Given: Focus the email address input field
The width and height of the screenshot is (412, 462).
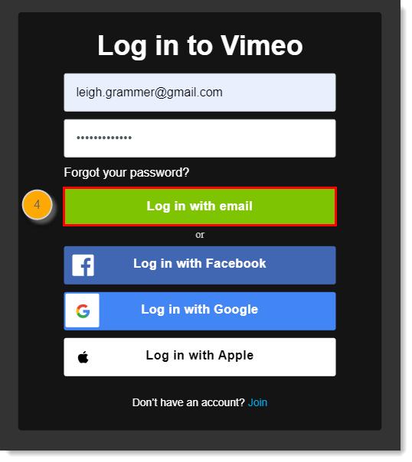Looking at the screenshot, I should click(200, 93).
